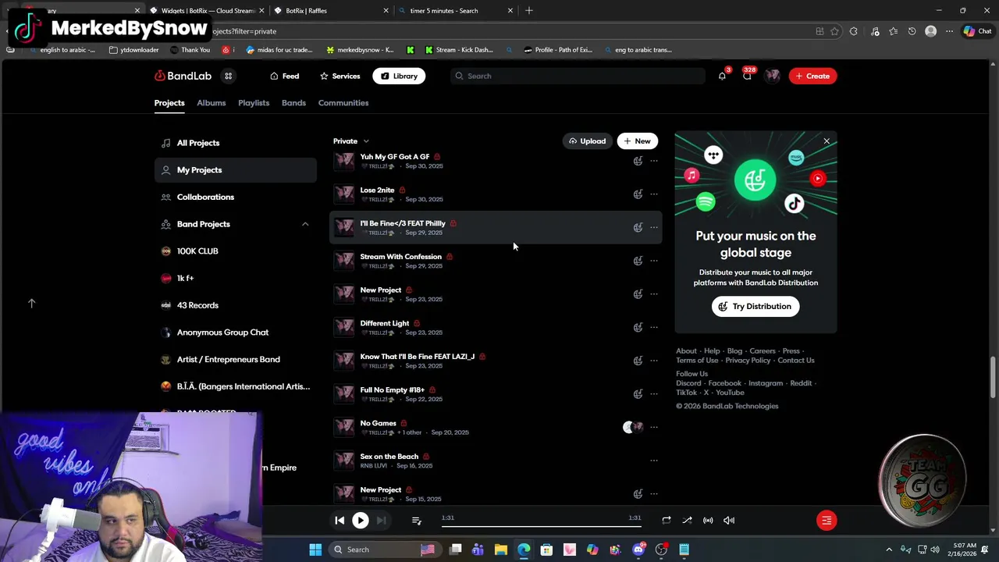Open more options for Stream With Confession
The width and height of the screenshot is (999, 562).
point(654,261)
